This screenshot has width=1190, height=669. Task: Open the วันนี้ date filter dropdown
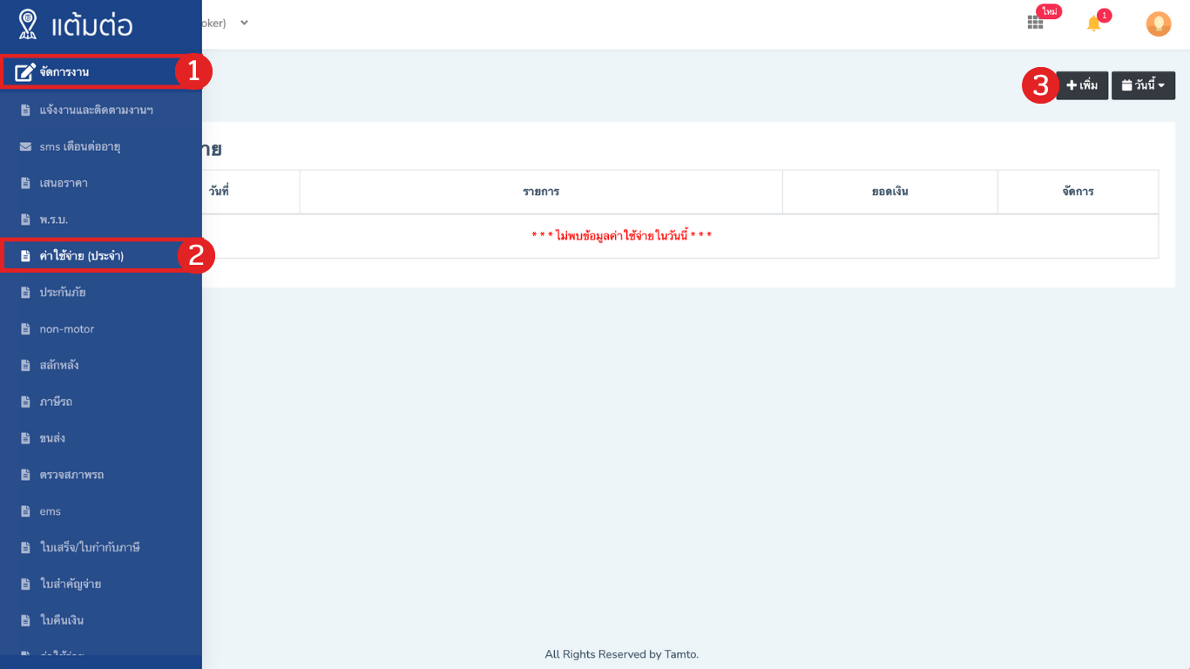coord(1143,85)
